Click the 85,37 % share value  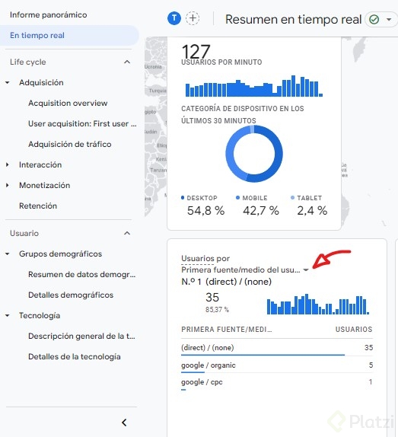coord(217,310)
